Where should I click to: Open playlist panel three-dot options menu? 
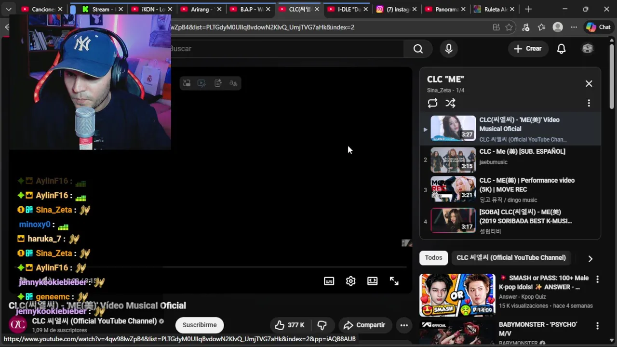pos(589,103)
